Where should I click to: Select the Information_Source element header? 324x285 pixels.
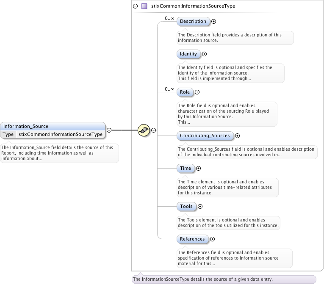pyautogui.click(x=53, y=126)
